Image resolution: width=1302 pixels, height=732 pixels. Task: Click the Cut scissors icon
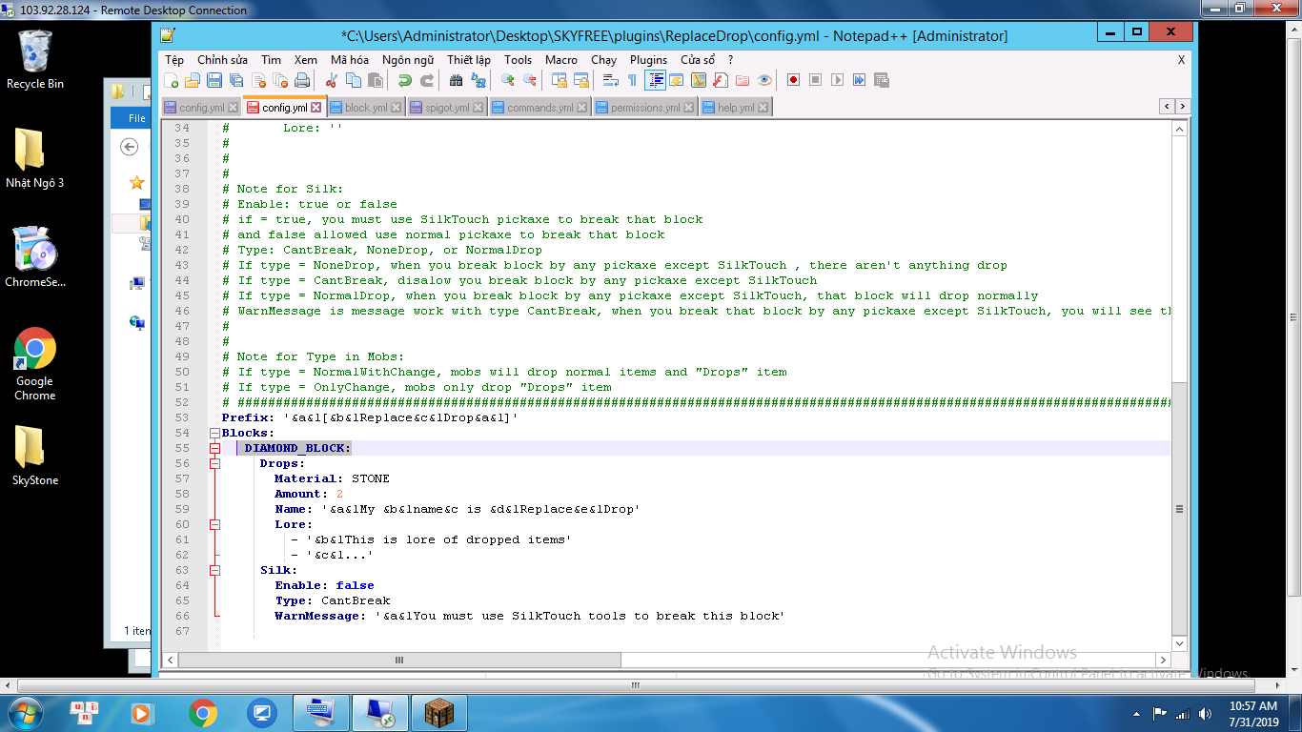[332, 80]
